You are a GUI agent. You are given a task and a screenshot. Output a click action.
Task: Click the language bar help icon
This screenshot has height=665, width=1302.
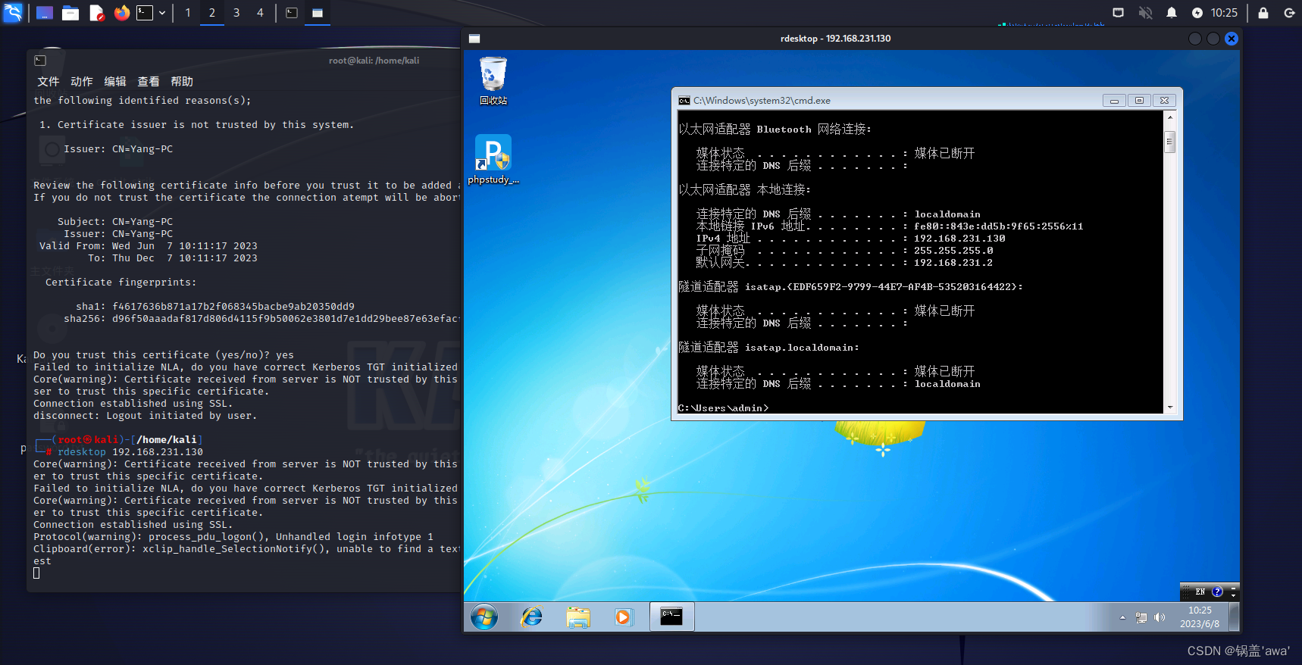click(1217, 592)
